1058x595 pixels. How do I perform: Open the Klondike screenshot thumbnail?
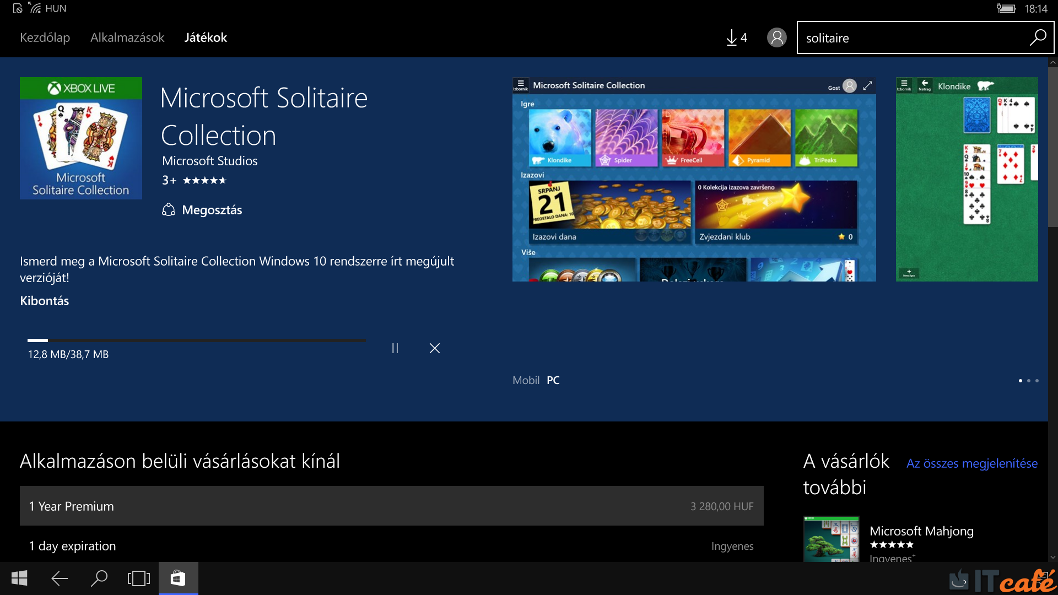click(x=967, y=179)
